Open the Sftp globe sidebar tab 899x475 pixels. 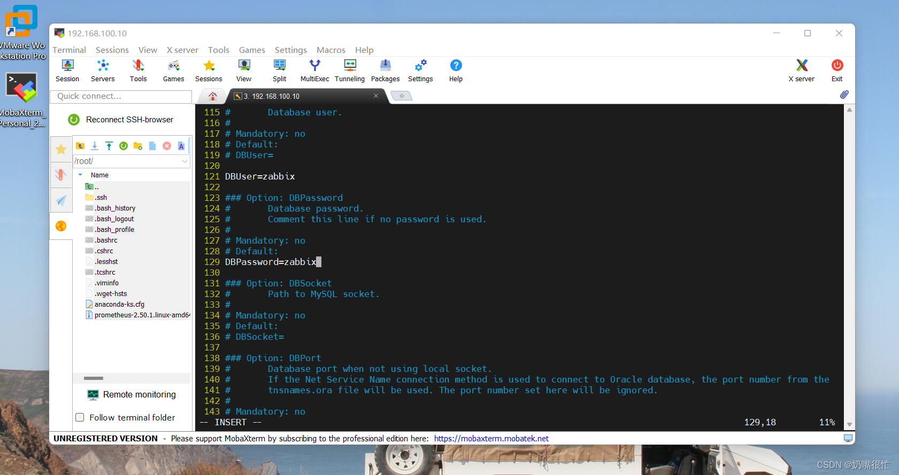[x=61, y=226]
